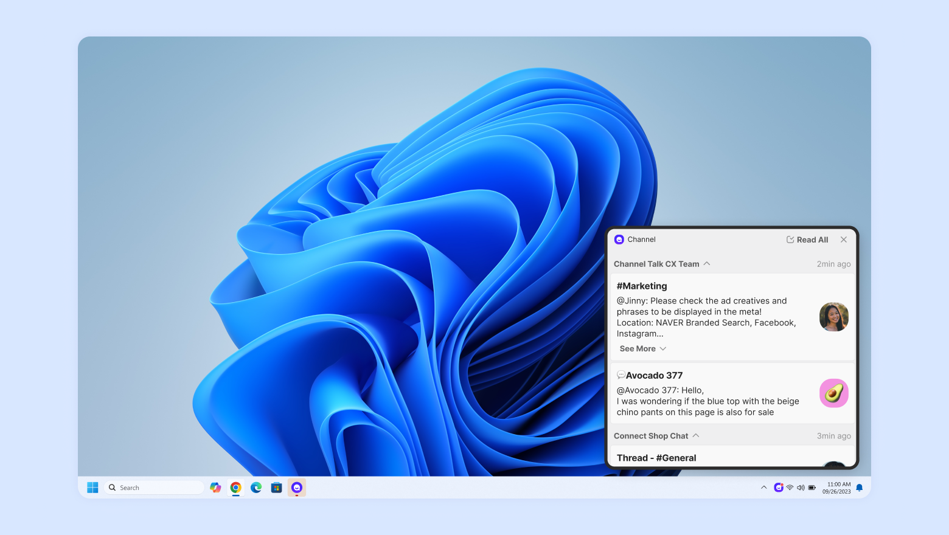Click the Channel Talk system tray icon
The image size is (949, 535).
click(778, 488)
